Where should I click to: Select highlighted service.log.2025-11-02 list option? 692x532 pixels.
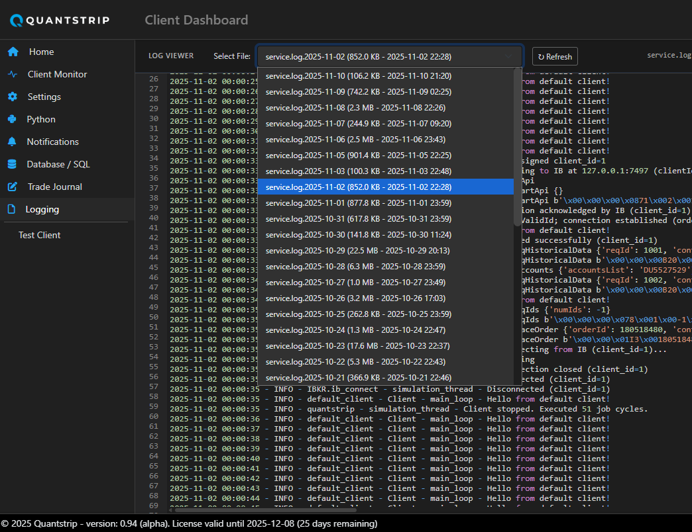[x=386, y=187]
